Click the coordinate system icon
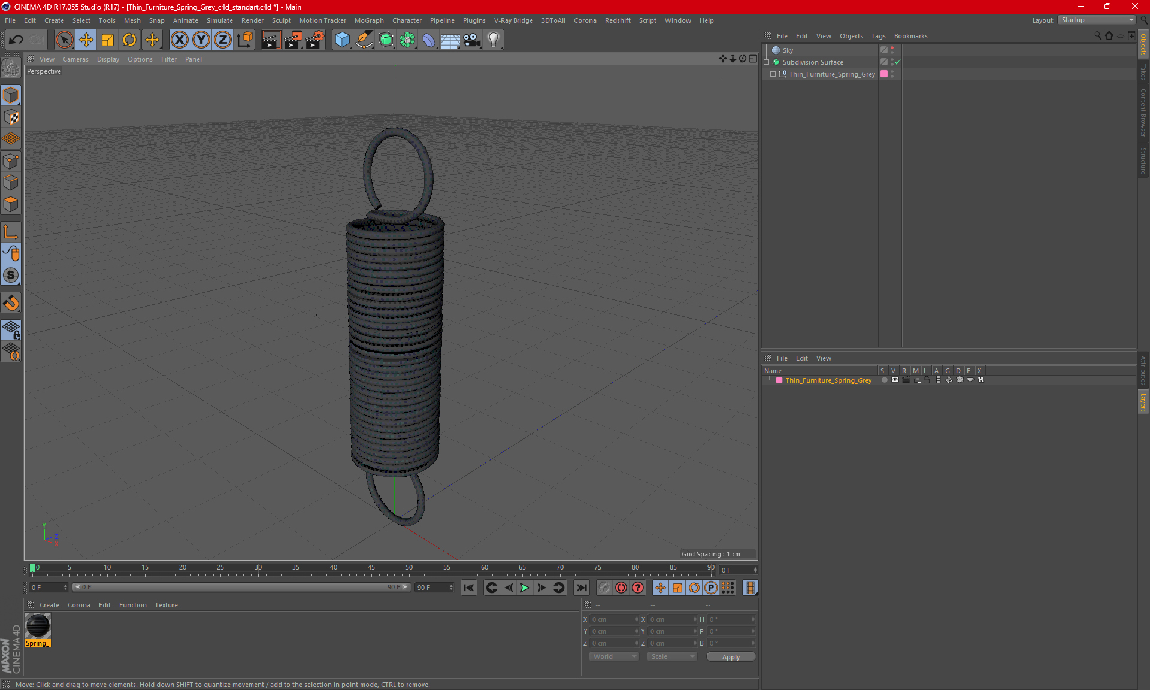This screenshot has height=690, width=1150. click(244, 40)
